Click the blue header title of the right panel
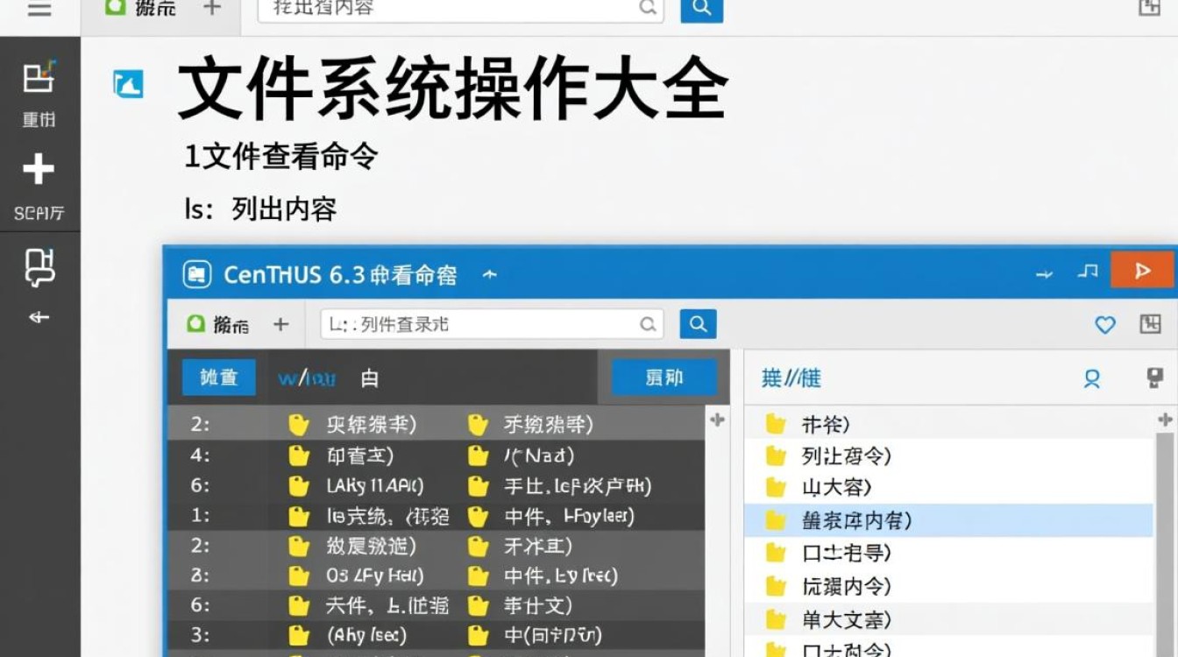 click(x=791, y=378)
